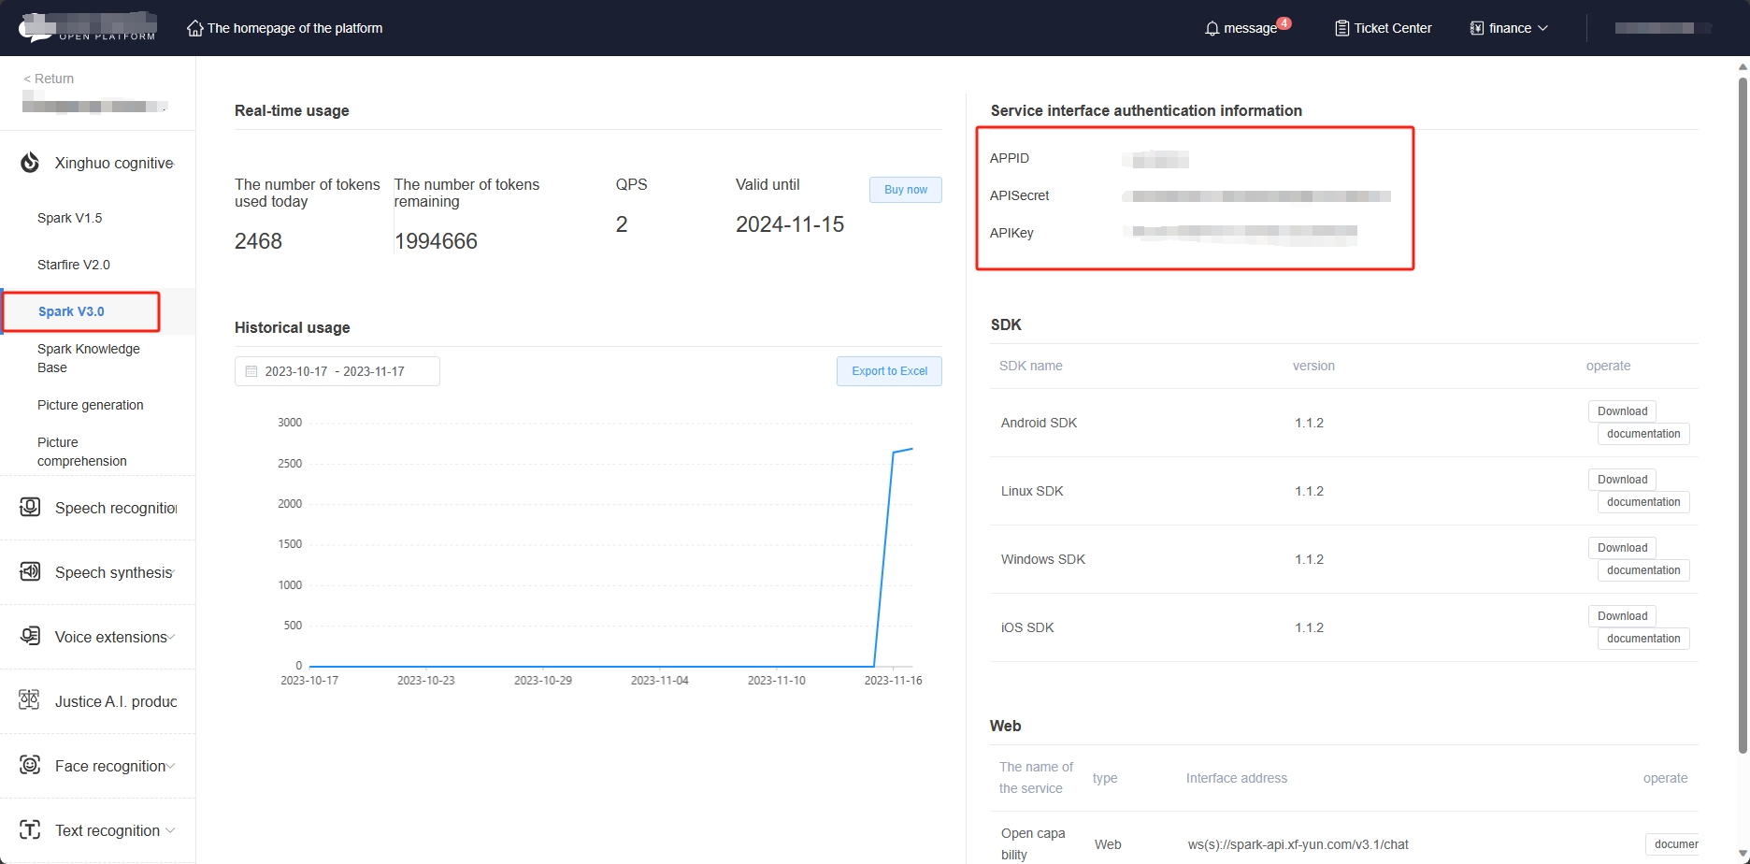Screen dimensions: 1750x864
Task: Open Android SDK documentation
Action: 1643,434
